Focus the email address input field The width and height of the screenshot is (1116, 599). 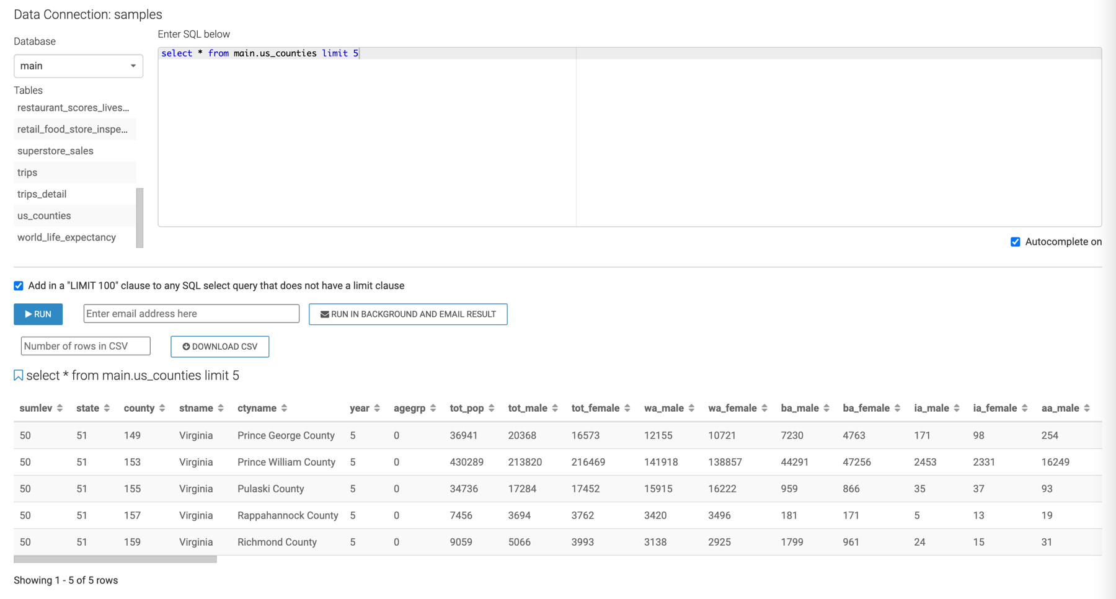tap(191, 314)
